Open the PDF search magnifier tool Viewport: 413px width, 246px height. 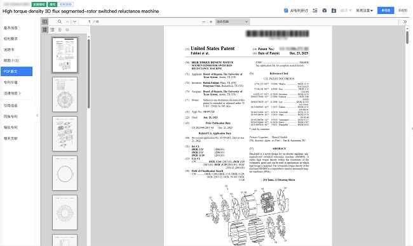pyautogui.click(x=60, y=22)
